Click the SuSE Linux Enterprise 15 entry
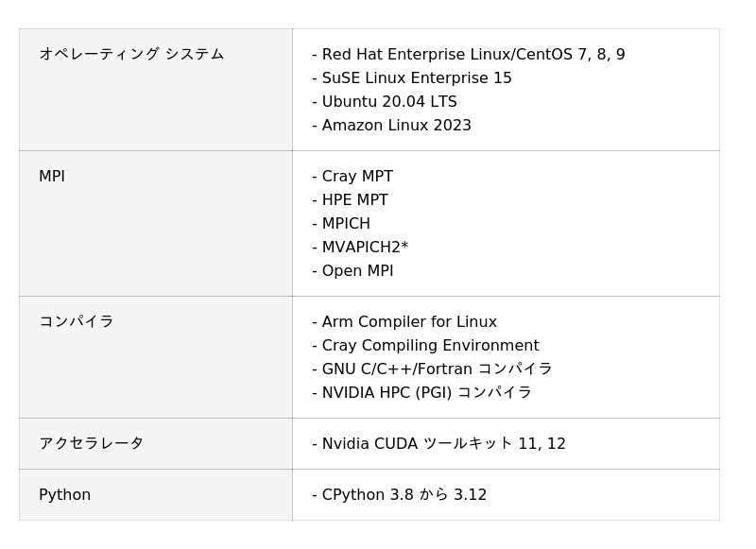Image resolution: width=756 pixels, height=549 pixels. point(412,78)
